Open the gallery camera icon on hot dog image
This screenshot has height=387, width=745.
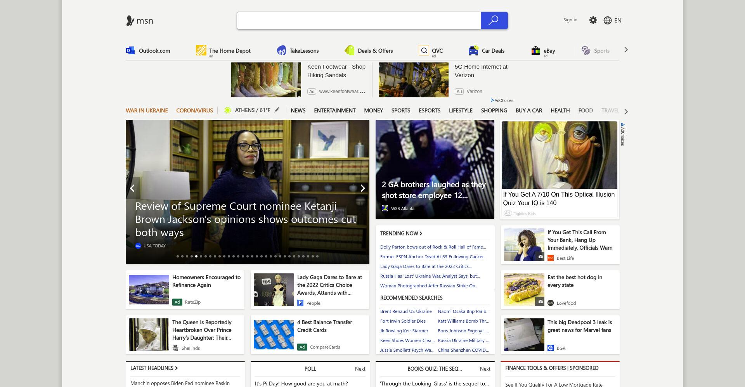(x=540, y=301)
